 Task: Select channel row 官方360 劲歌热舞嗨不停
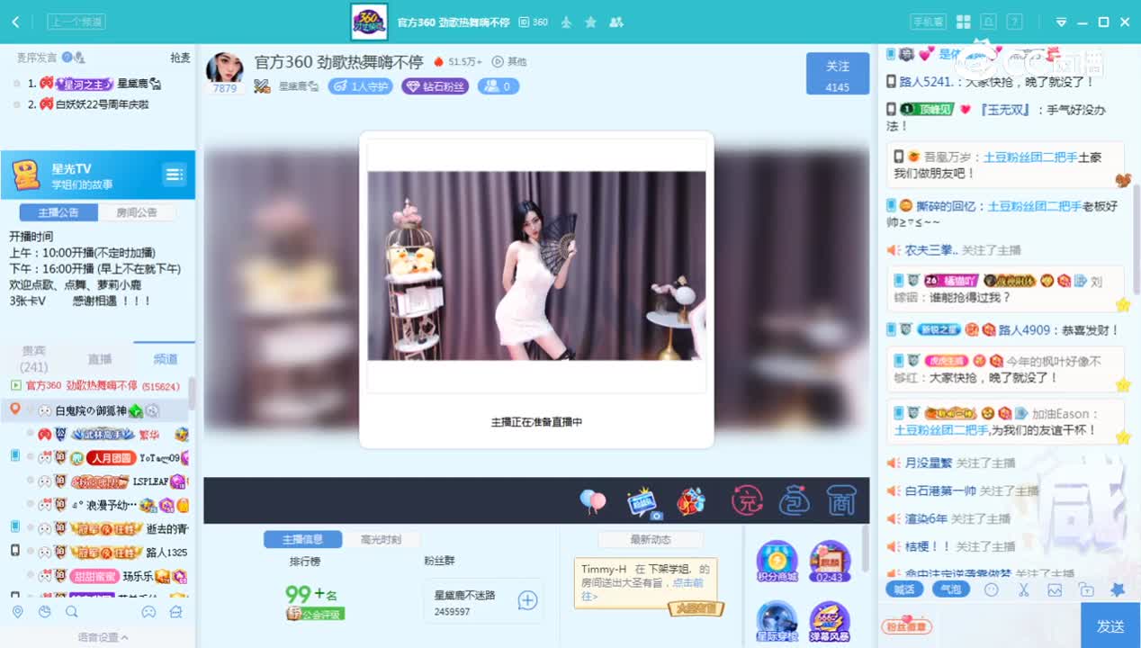coord(94,386)
